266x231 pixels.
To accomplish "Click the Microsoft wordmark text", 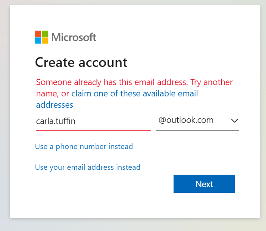I will [x=74, y=37].
